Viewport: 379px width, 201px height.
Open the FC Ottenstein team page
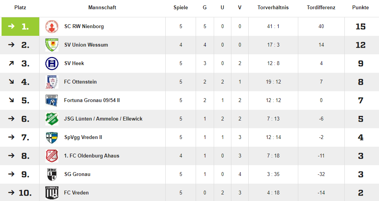click(x=80, y=82)
